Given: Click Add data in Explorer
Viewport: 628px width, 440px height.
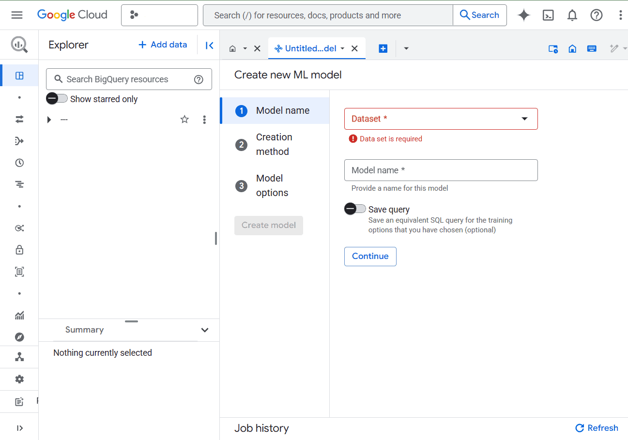Looking at the screenshot, I should pyautogui.click(x=163, y=45).
